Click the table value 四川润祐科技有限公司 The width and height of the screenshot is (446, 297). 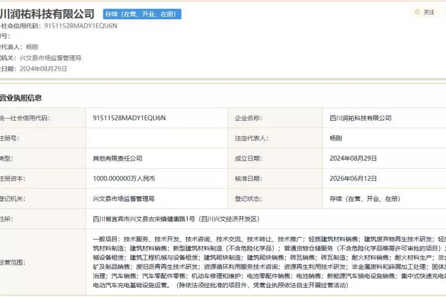coord(360,118)
